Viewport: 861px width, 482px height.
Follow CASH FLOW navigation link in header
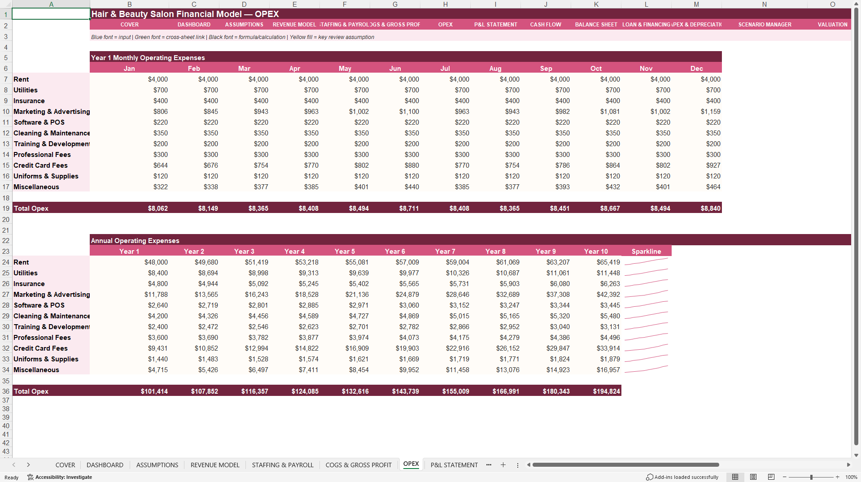pos(546,25)
